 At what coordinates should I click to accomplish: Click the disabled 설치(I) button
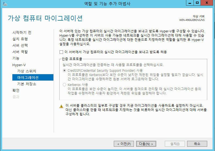click(175, 144)
